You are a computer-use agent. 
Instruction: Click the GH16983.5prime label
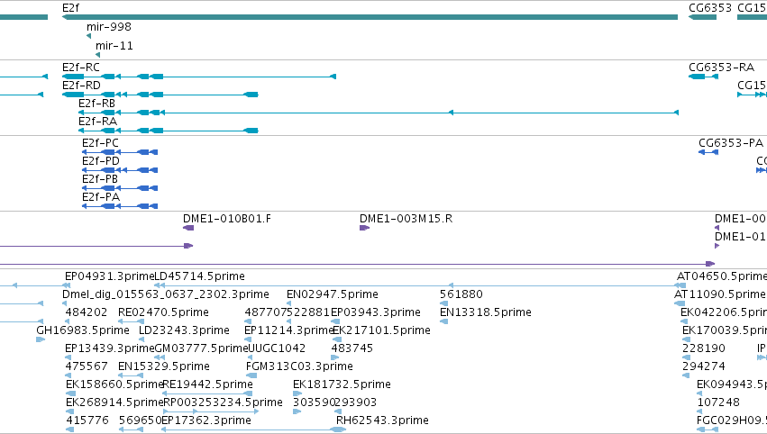83,330
